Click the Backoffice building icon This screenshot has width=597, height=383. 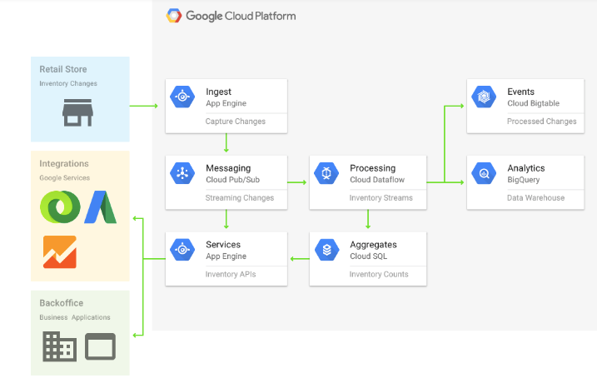click(x=59, y=346)
